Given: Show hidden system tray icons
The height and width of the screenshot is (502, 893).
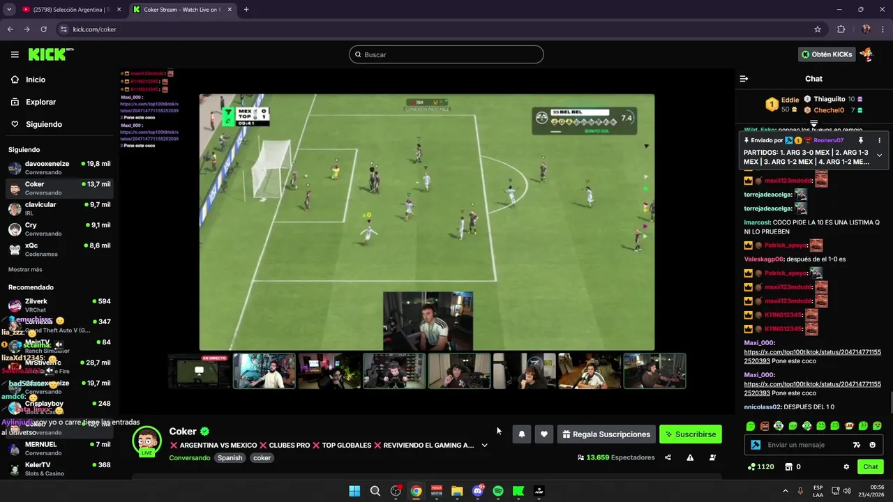Looking at the screenshot, I should [x=785, y=491].
